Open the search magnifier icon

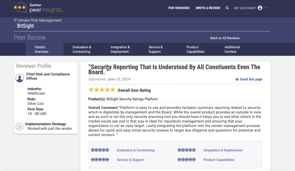[x=227, y=8]
